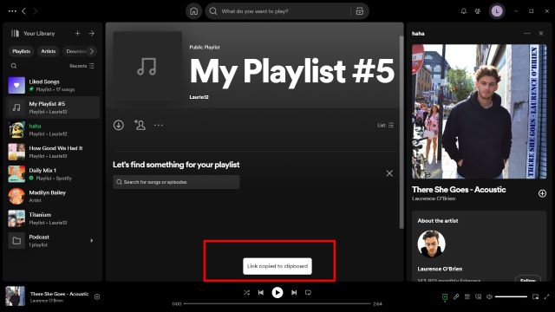Click the Titanium playlist cover thumbnail
This screenshot has height=312, width=555.
click(x=16, y=218)
